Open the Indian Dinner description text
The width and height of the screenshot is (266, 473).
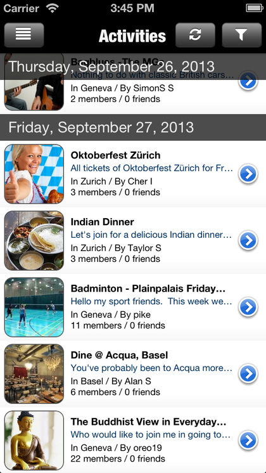(x=151, y=235)
